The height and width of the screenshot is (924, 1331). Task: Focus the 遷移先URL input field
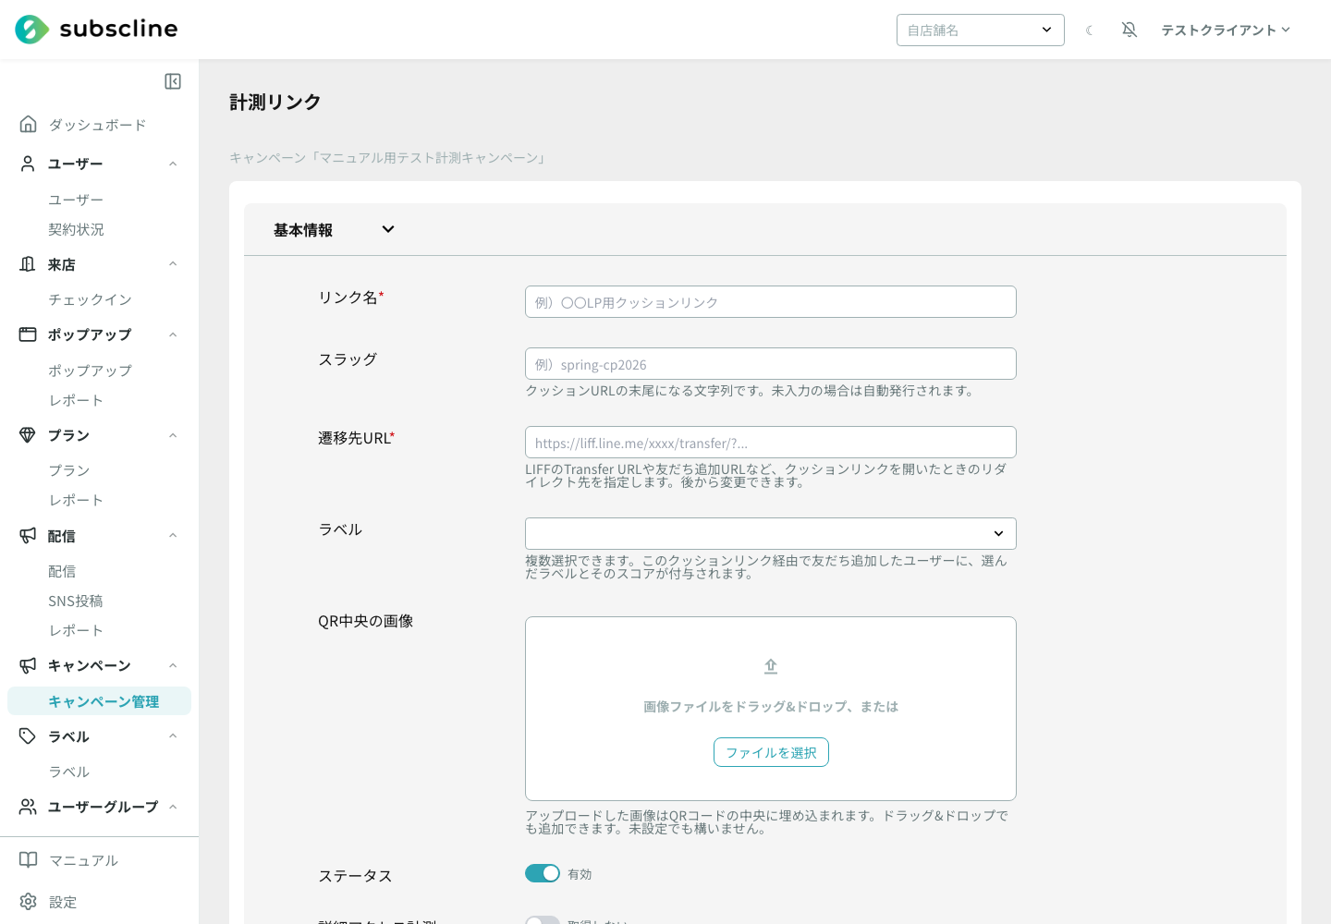click(x=771, y=442)
